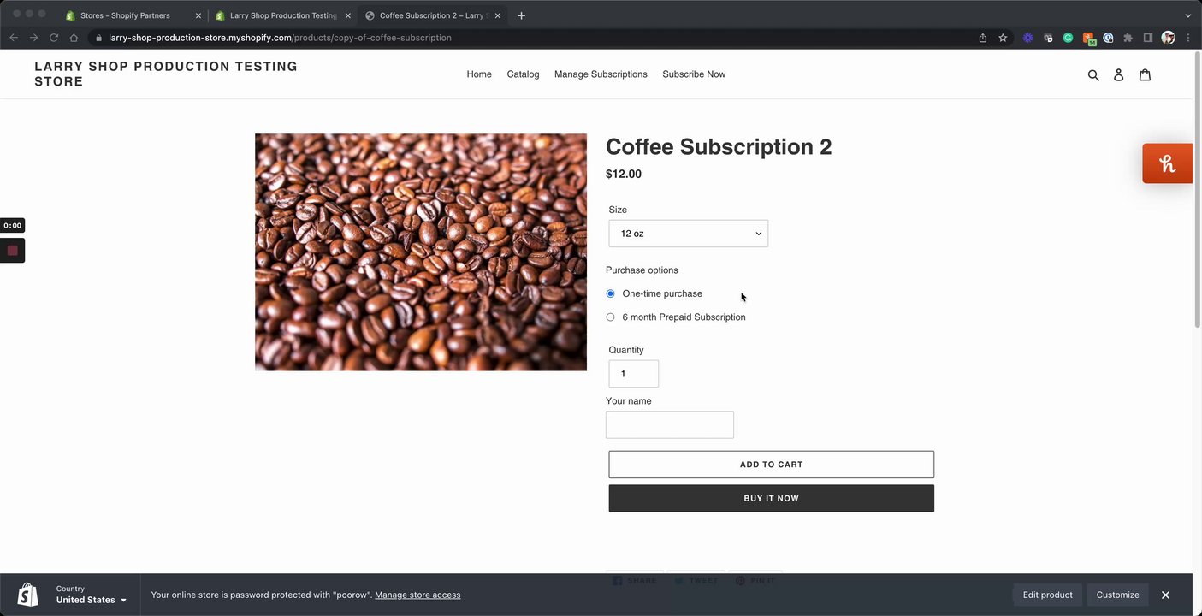Click the site lock icon in address bar

coord(99,38)
